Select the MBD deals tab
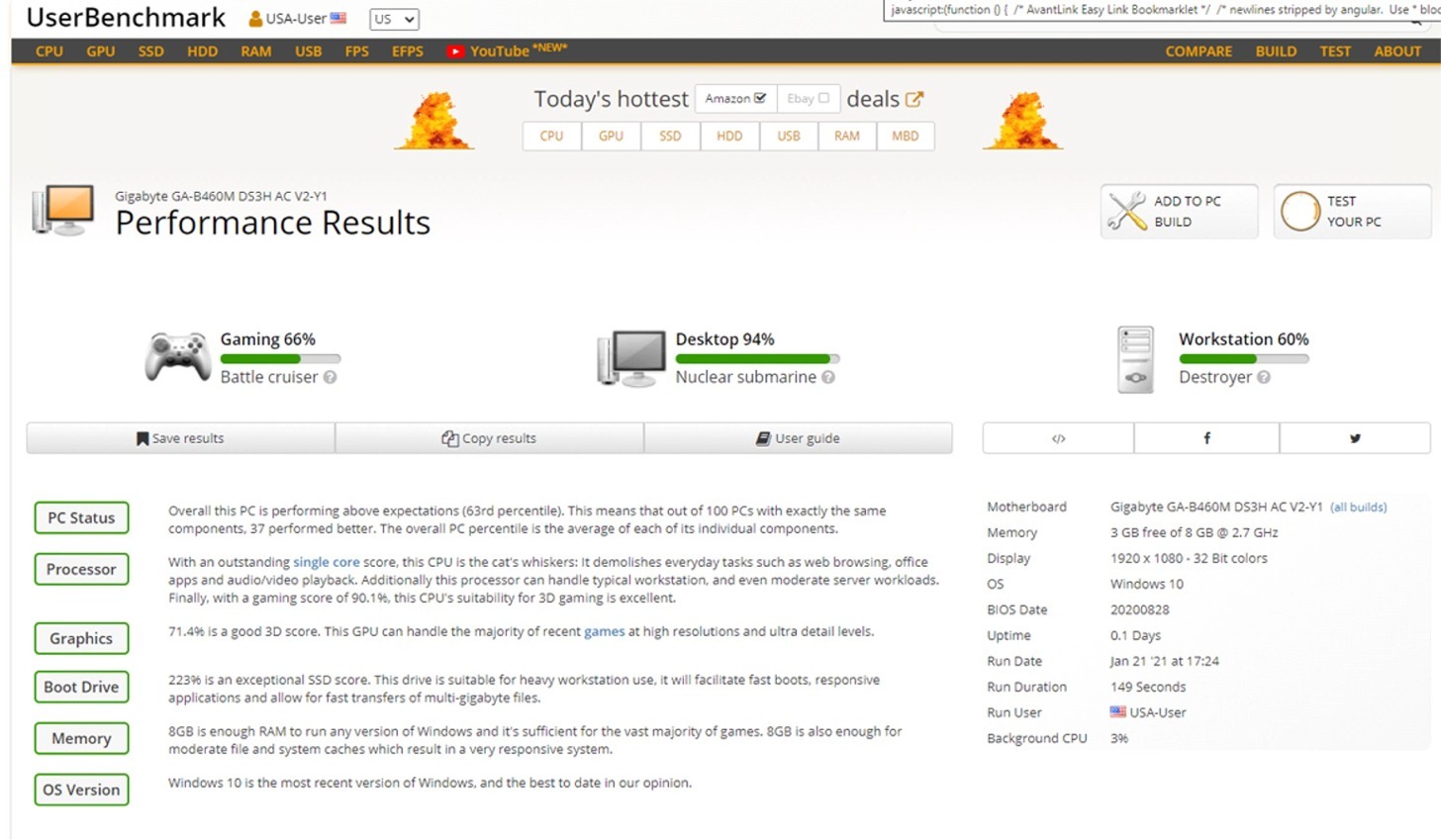 click(x=906, y=137)
